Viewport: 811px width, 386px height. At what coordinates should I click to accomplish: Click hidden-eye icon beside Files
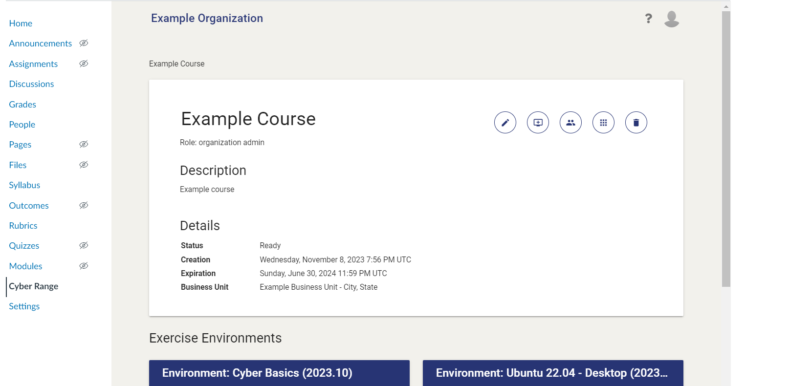pyautogui.click(x=84, y=165)
